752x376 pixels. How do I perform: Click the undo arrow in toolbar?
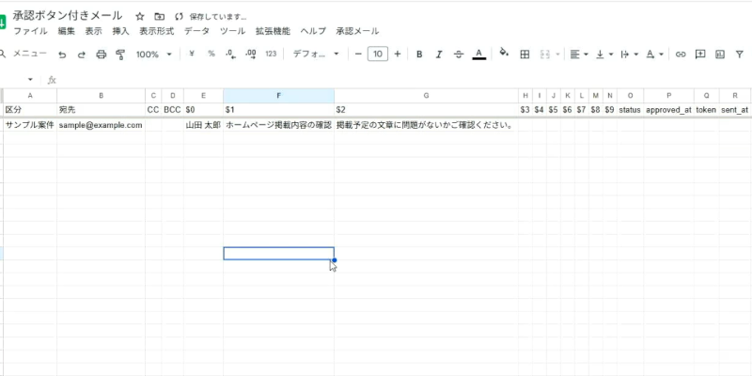click(62, 55)
